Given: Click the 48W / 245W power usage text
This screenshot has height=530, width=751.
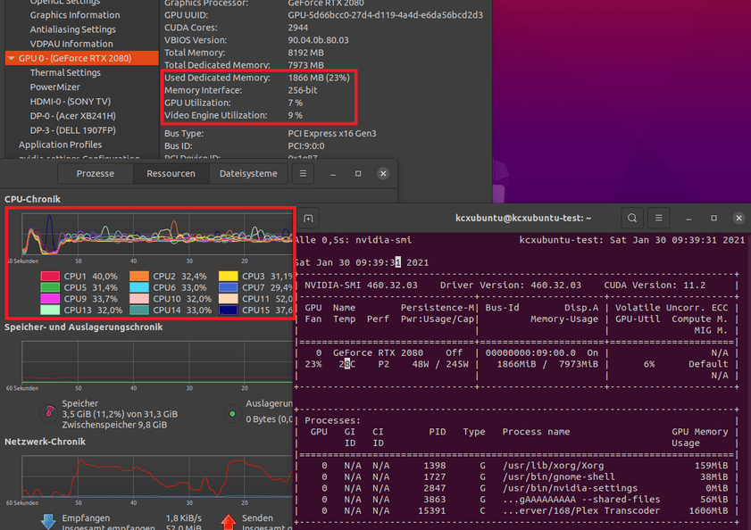Looking at the screenshot, I should 440,364.
